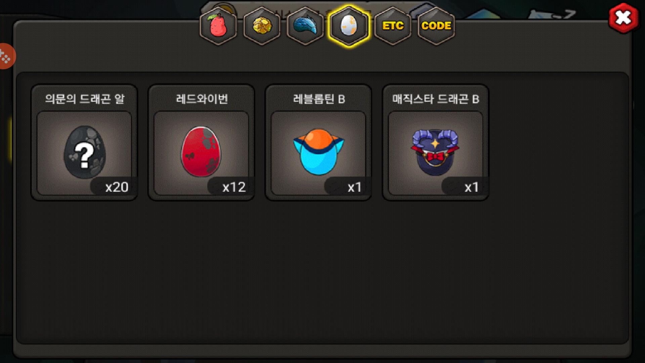Open the ETC tab

(393, 26)
